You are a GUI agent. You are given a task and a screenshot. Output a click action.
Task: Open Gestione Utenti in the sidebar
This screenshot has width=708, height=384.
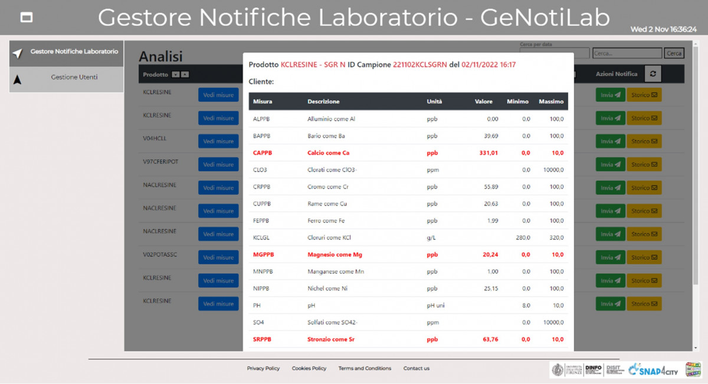[66, 78]
